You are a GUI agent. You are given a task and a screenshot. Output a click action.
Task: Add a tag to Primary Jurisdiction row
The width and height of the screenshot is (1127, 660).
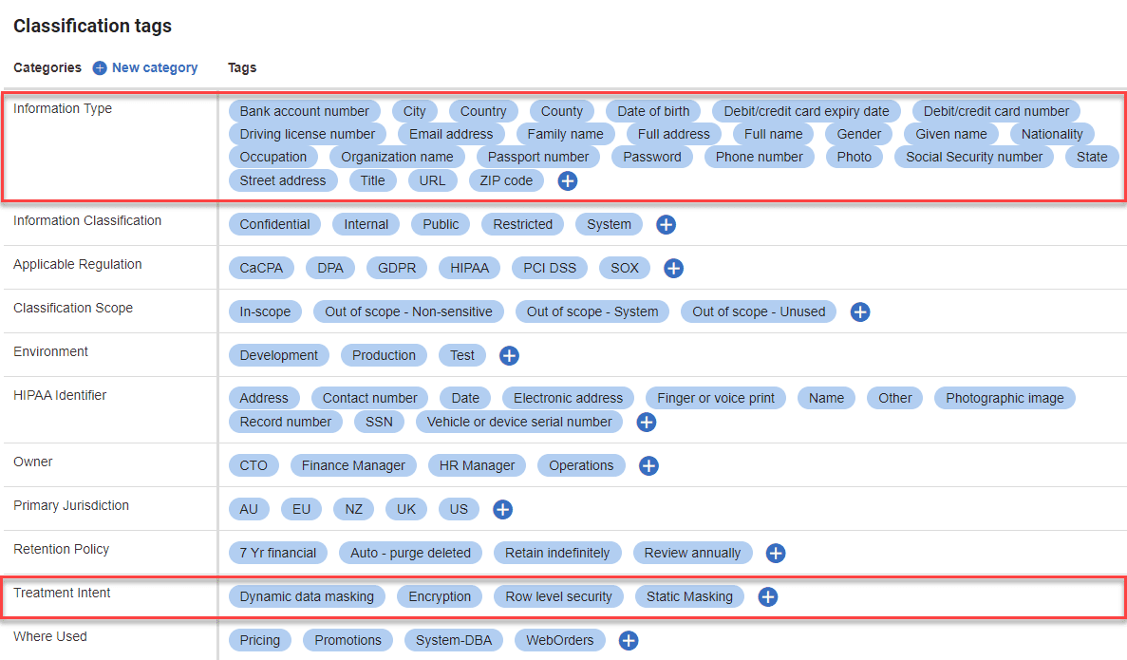503,510
